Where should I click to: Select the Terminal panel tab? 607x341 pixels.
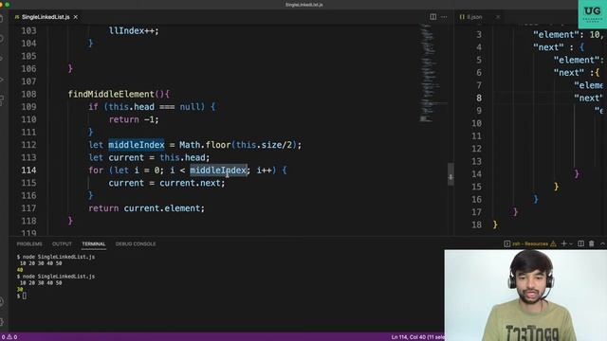coord(94,244)
